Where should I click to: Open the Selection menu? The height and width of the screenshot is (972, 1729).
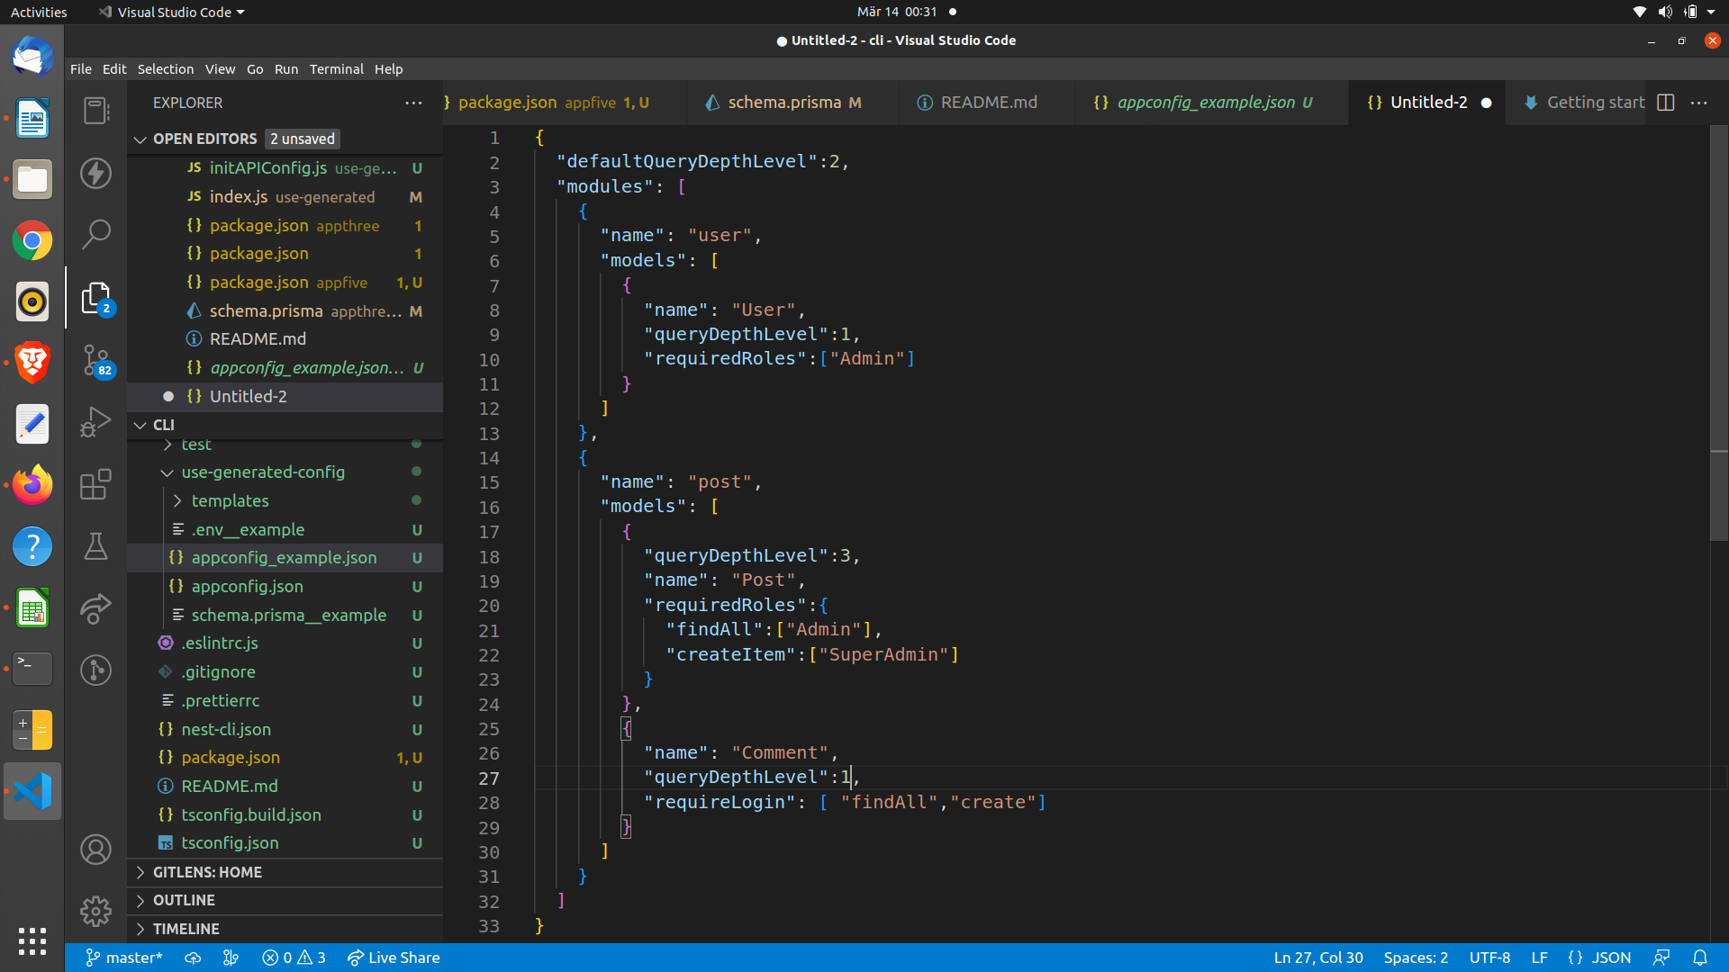point(165,69)
